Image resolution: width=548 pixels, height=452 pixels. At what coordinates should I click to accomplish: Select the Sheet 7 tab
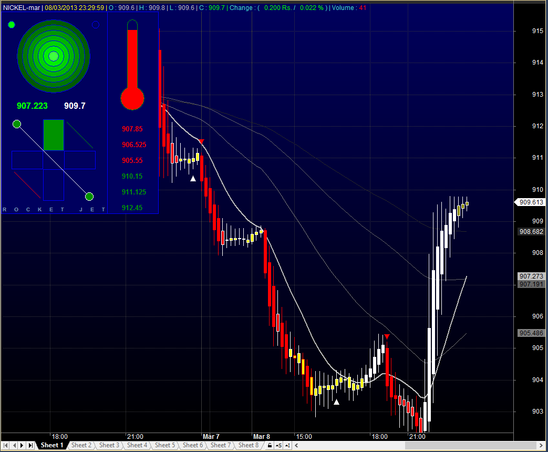pos(221,445)
